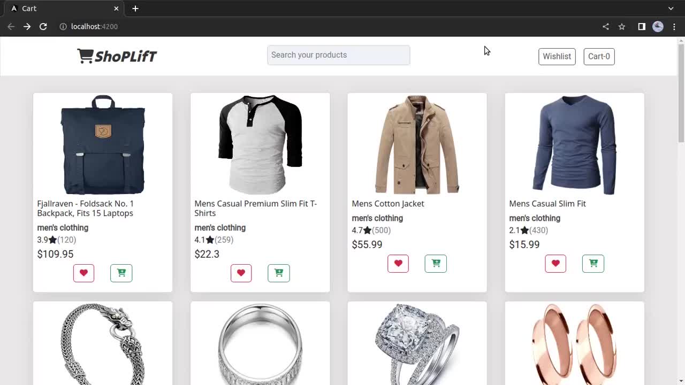
Task: Open Chrome three-dot menu
Action: coord(674,26)
